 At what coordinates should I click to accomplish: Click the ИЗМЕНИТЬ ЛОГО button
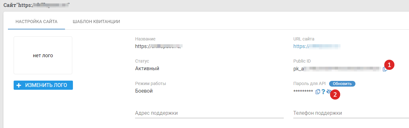(43, 85)
